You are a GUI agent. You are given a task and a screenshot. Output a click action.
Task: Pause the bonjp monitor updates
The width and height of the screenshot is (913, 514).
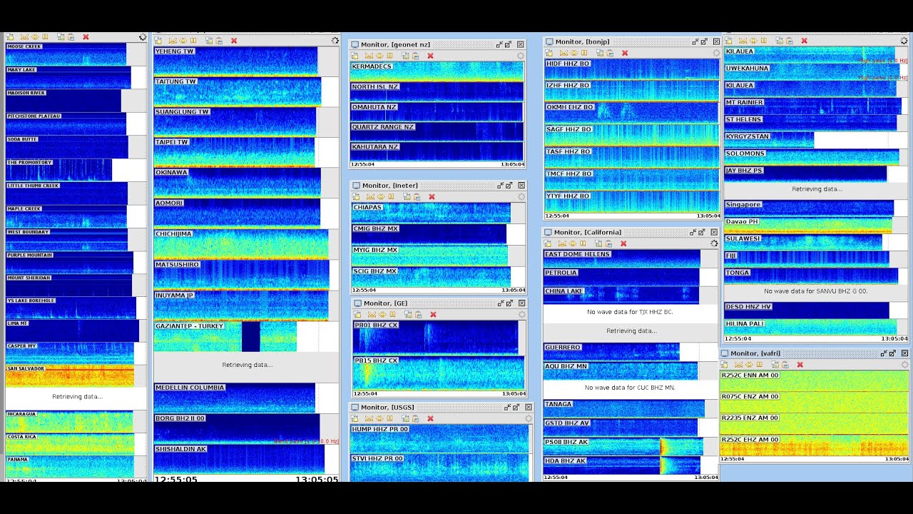pos(585,53)
